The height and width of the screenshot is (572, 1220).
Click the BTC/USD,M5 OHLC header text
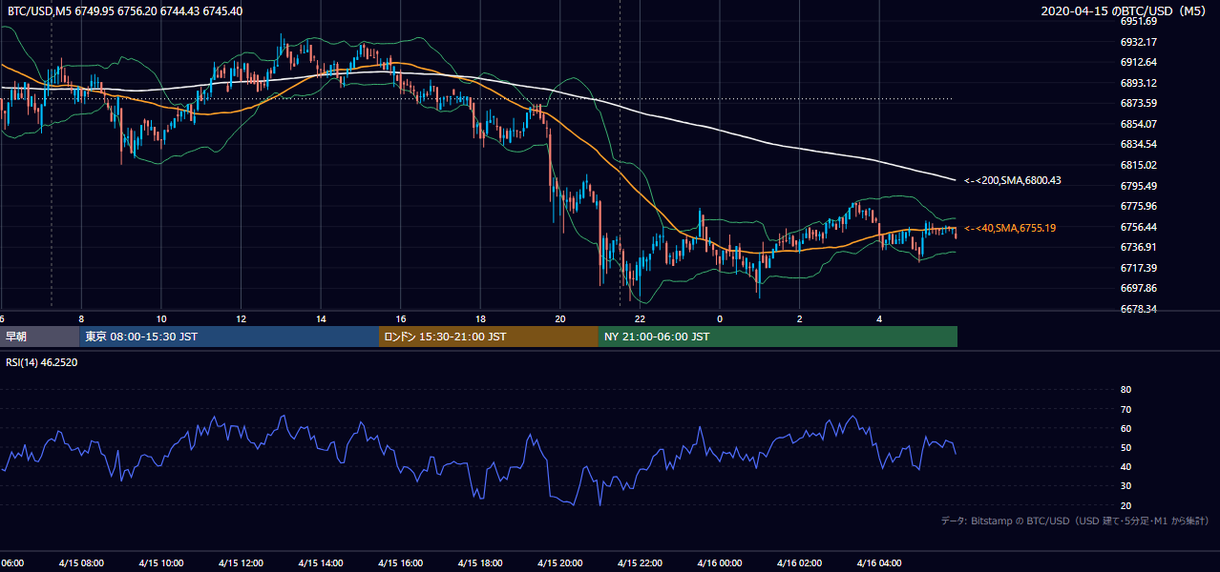tap(124, 10)
